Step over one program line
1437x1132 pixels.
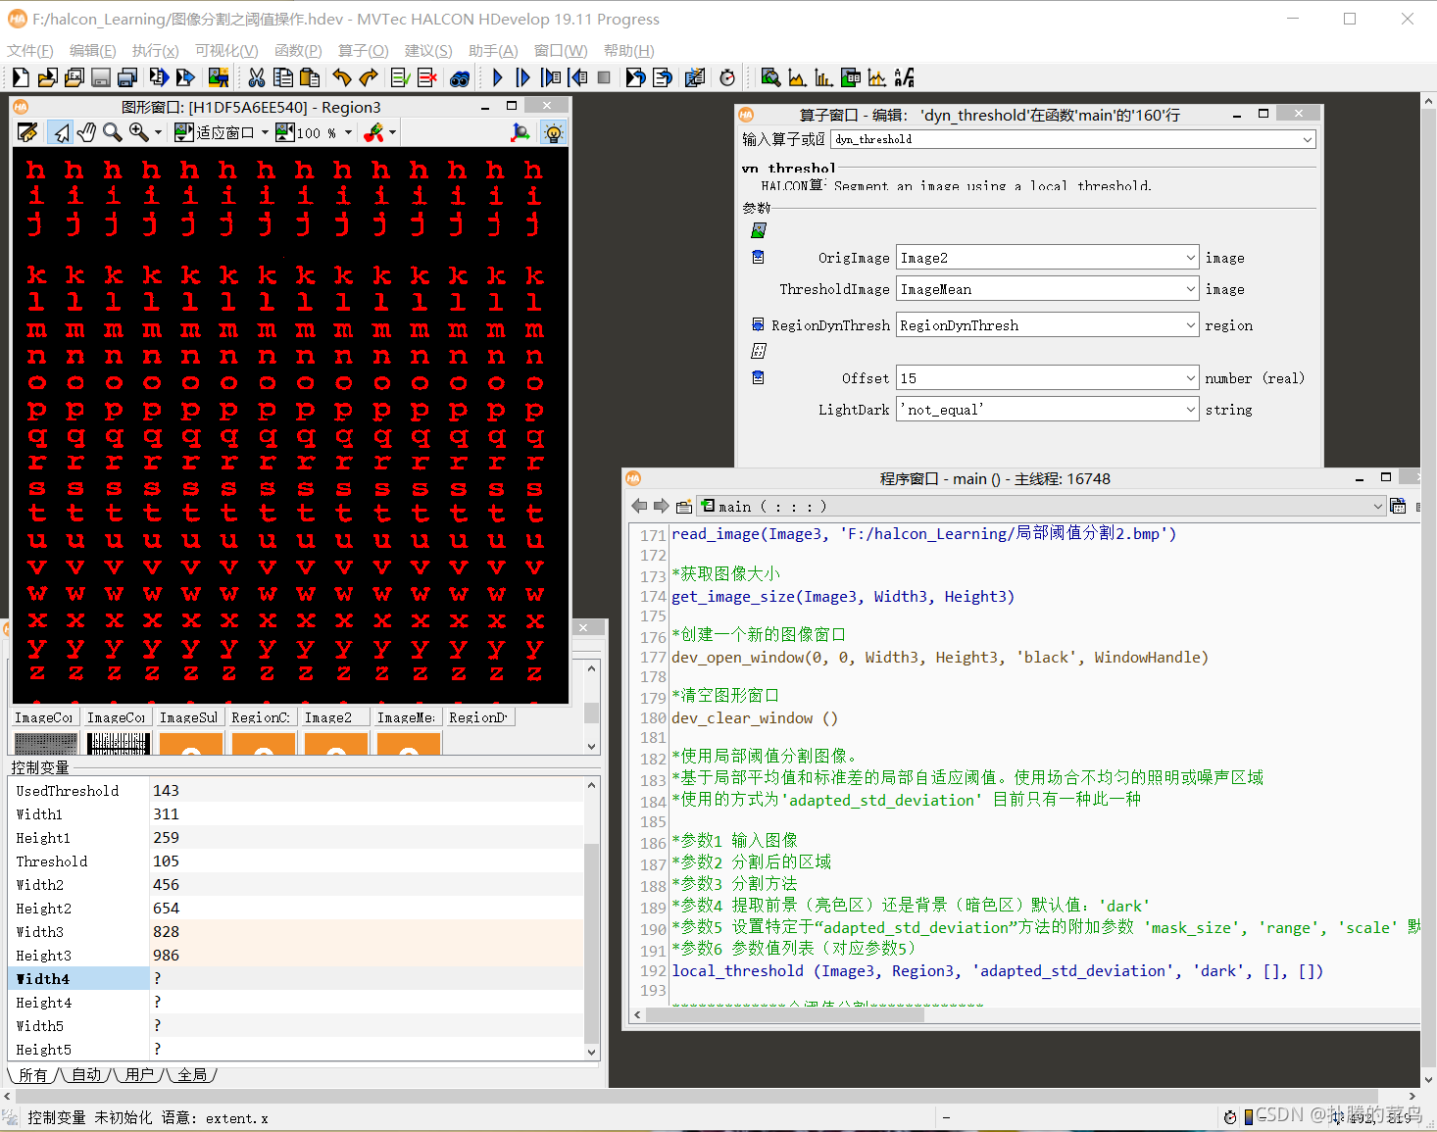(x=523, y=77)
